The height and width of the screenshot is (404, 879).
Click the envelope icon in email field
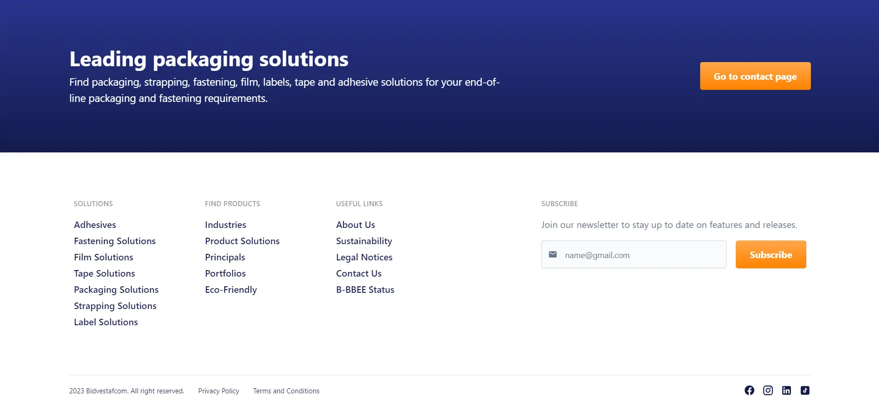[553, 254]
